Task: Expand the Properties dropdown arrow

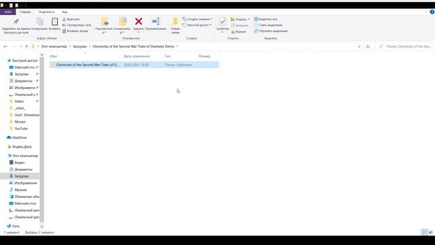Action: (x=222, y=33)
